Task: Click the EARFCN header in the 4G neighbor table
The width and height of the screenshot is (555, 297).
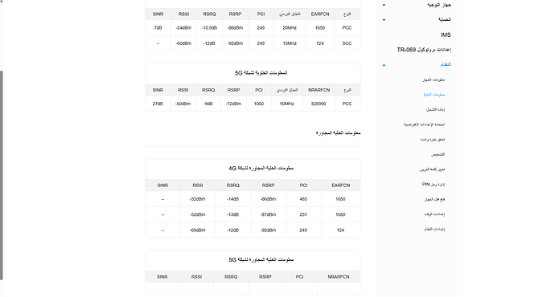Action: pyautogui.click(x=340, y=185)
